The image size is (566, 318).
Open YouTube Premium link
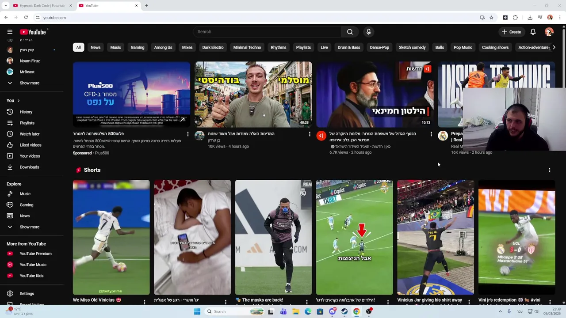pos(34,254)
